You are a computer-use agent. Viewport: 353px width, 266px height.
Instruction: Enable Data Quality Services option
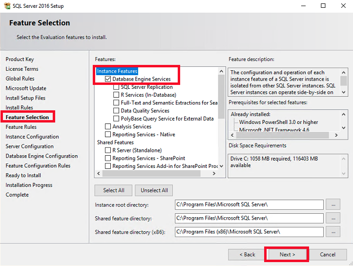coord(116,111)
